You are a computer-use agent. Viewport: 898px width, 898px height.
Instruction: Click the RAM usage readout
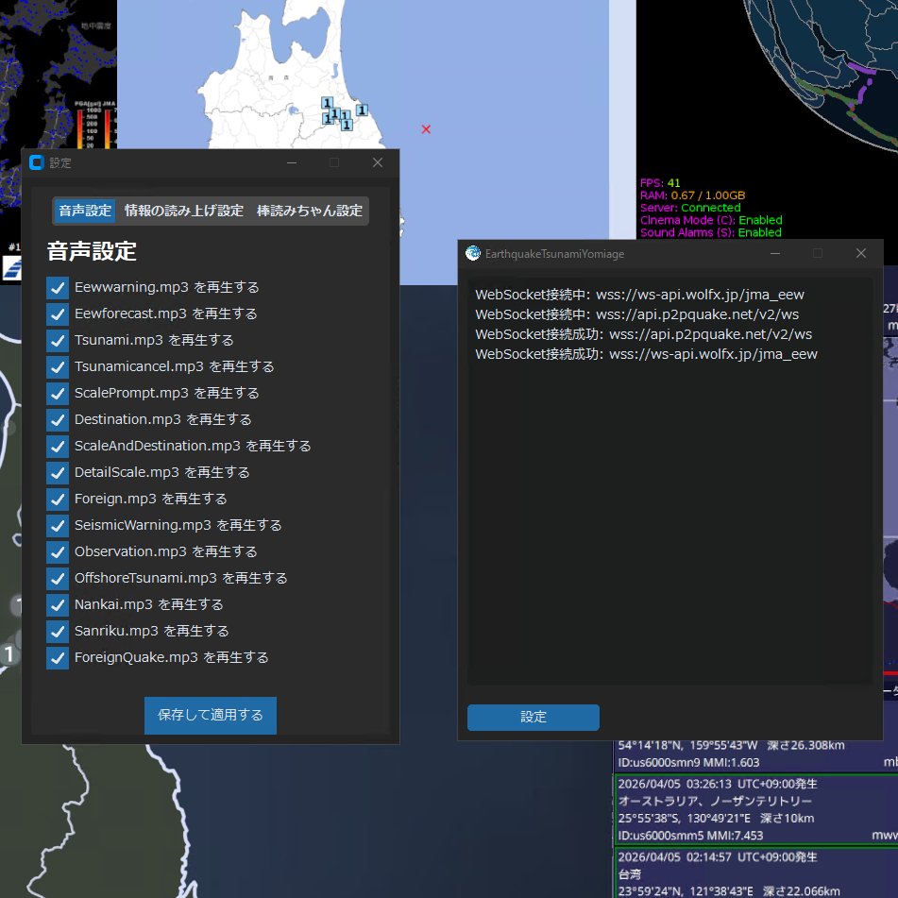(692, 195)
